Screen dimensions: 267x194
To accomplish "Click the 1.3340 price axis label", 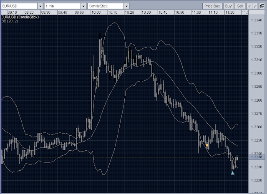I will [257, 20].
